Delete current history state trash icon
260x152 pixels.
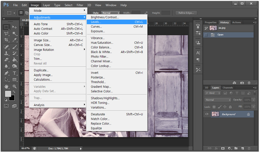click(249, 83)
